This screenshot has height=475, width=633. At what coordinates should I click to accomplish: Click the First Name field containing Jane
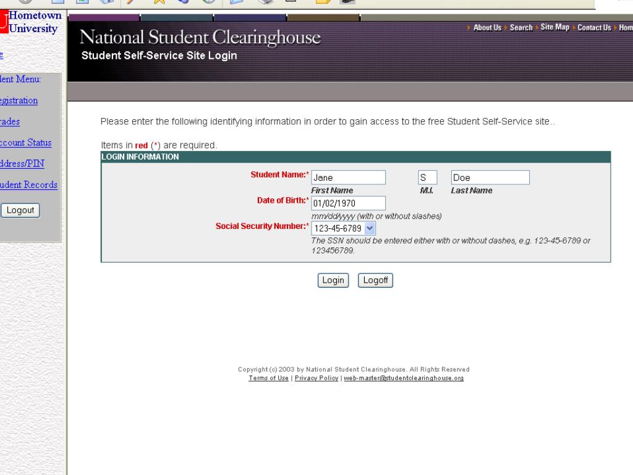(348, 178)
